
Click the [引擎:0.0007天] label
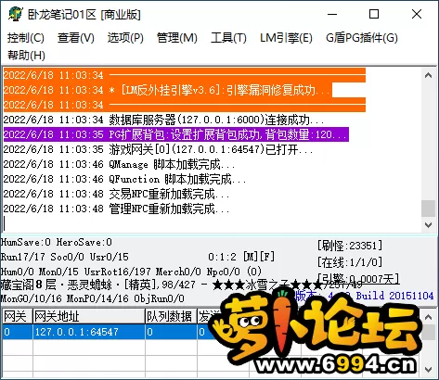358,279
